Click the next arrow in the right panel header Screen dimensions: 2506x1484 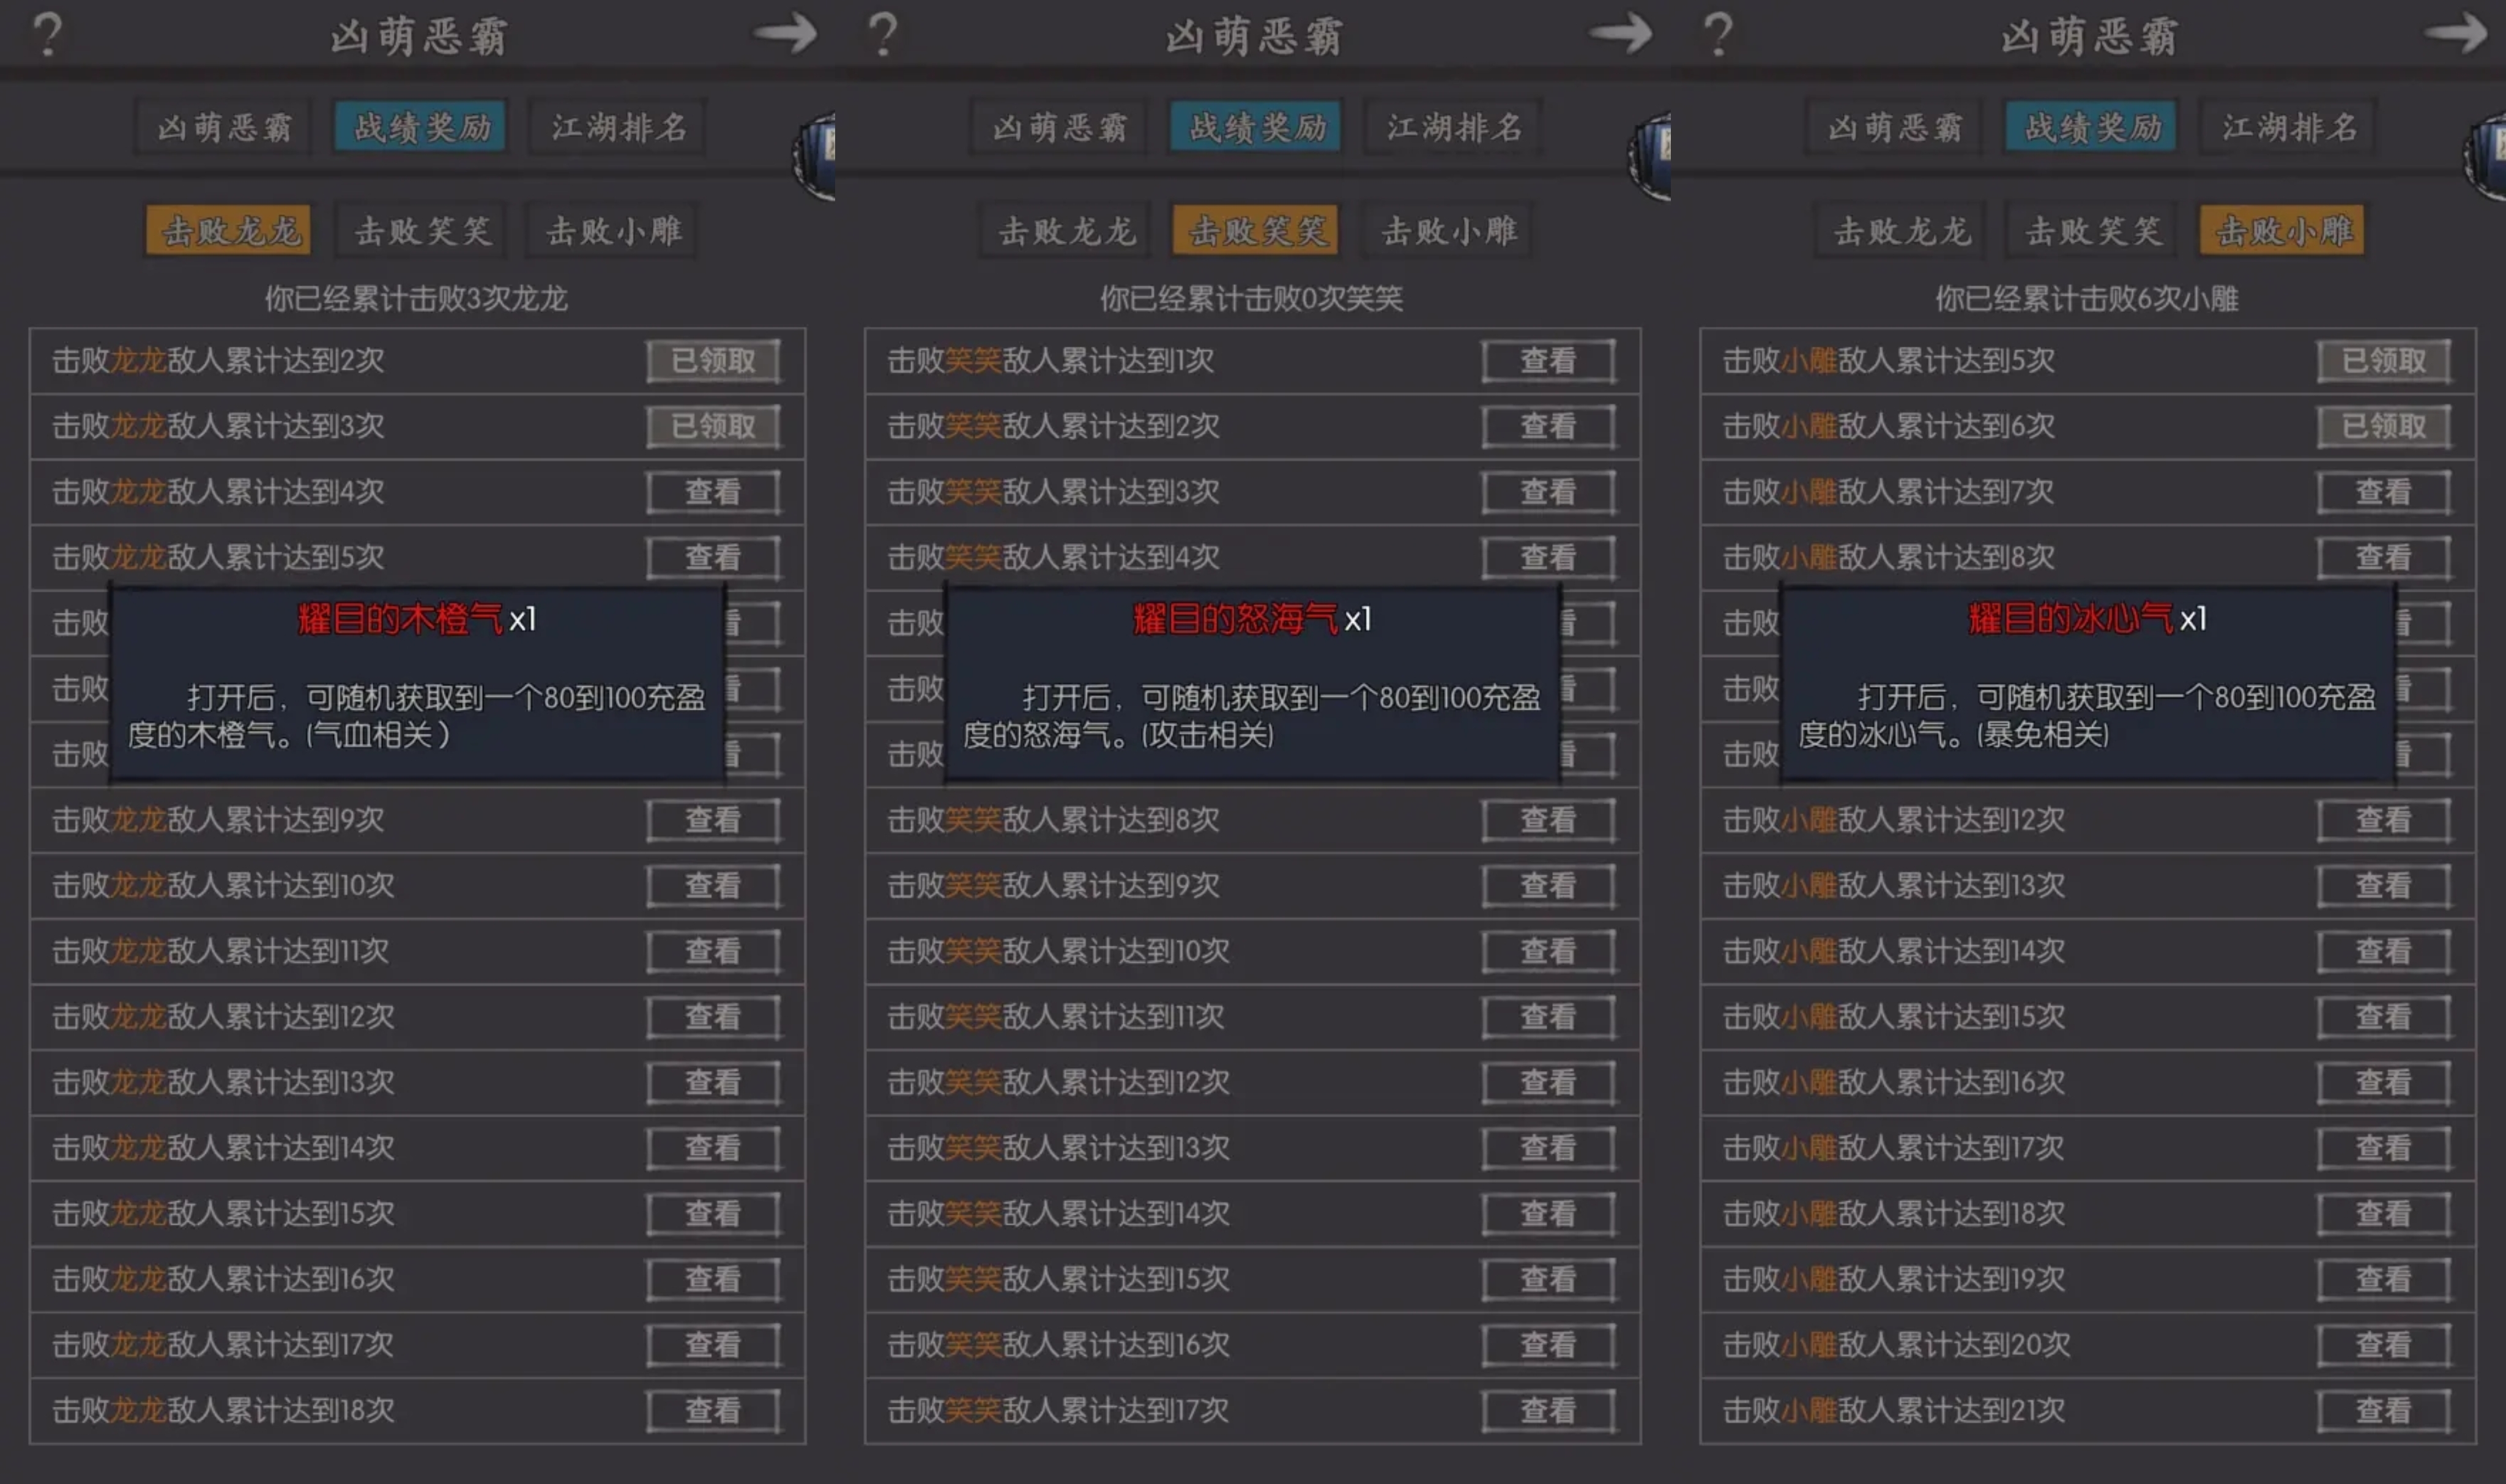click(x=2455, y=34)
